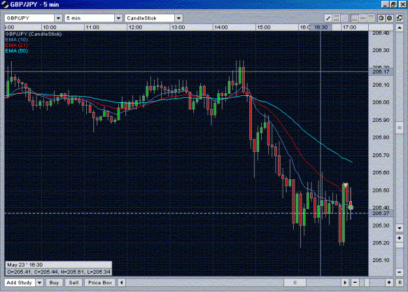
Task: Click the GBP/JPY (CandleStick) legend label
Action: click(x=33, y=34)
